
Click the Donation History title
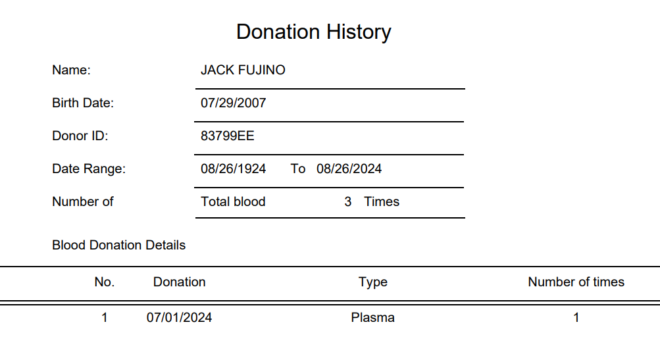point(314,32)
